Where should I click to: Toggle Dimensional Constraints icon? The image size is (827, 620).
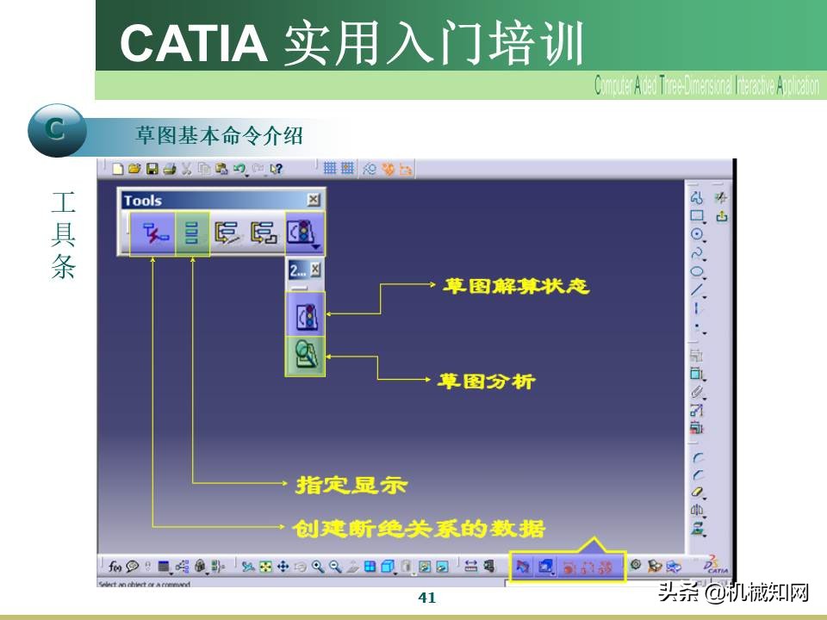tap(405, 169)
